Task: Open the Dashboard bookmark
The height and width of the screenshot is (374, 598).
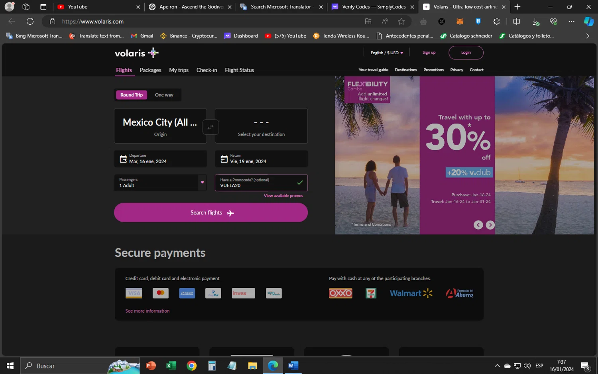Action: click(x=241, y=36)
